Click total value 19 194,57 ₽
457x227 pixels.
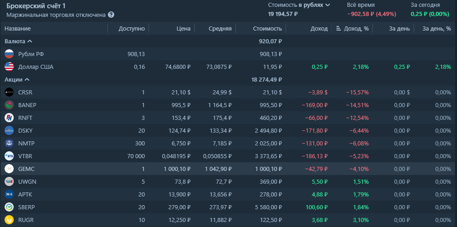pos(283,14)
